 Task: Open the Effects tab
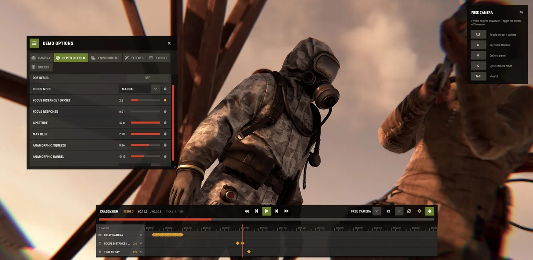134,58
